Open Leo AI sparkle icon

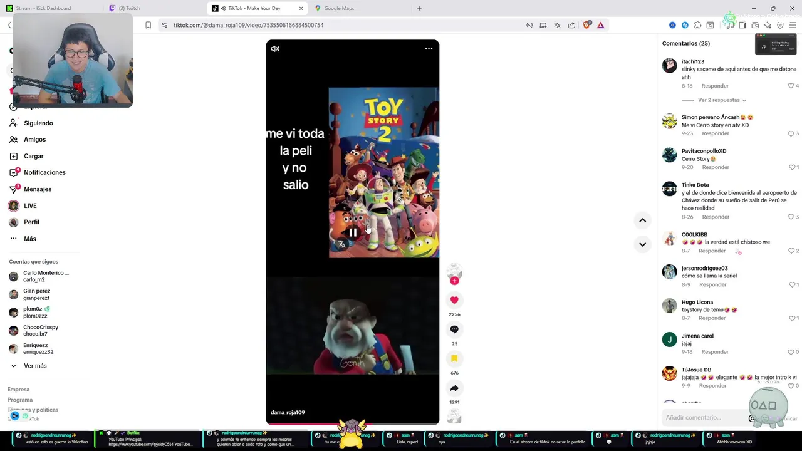pyautogui.click(x=768, y=25)
